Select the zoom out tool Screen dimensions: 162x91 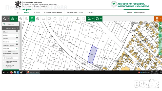26,19
